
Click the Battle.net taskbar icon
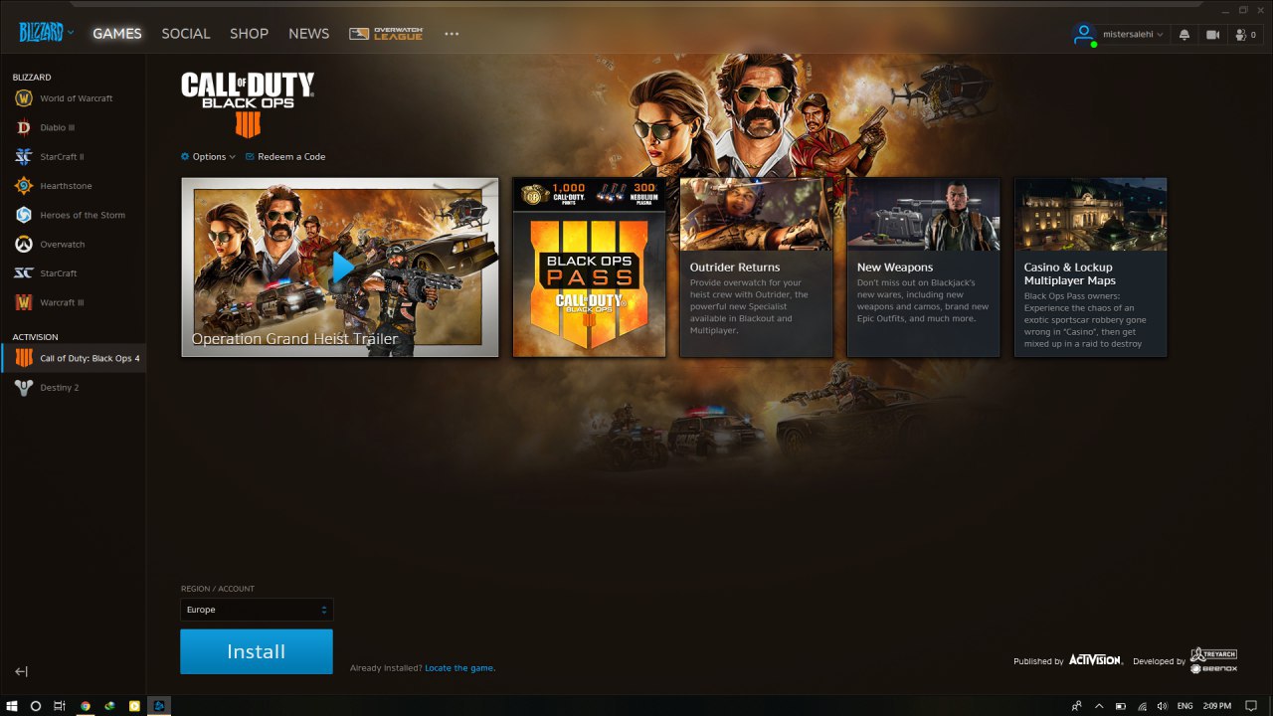[x=158, y=706]
